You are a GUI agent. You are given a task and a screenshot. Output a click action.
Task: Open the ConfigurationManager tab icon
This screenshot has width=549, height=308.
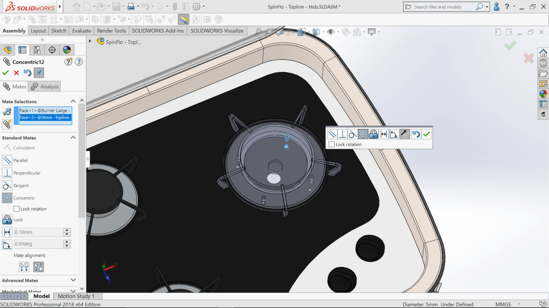37,50
